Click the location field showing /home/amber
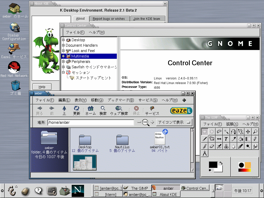Screen dimensions: 264x198 click(x=91, y=122)
